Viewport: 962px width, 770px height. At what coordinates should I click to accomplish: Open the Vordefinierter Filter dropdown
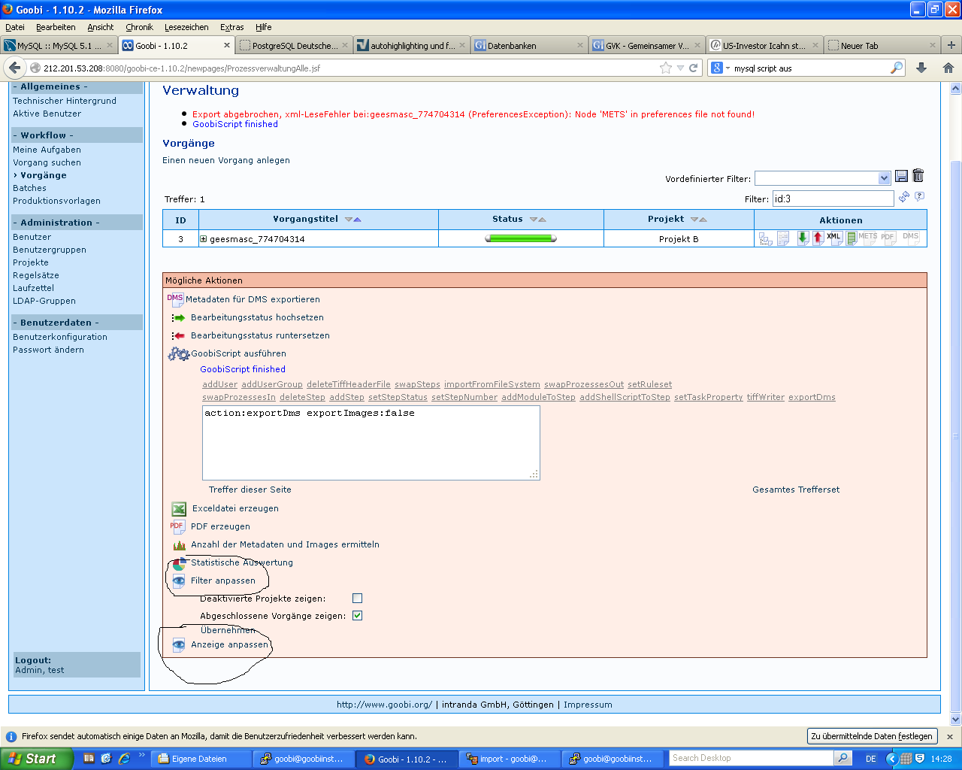click(884, 178)
